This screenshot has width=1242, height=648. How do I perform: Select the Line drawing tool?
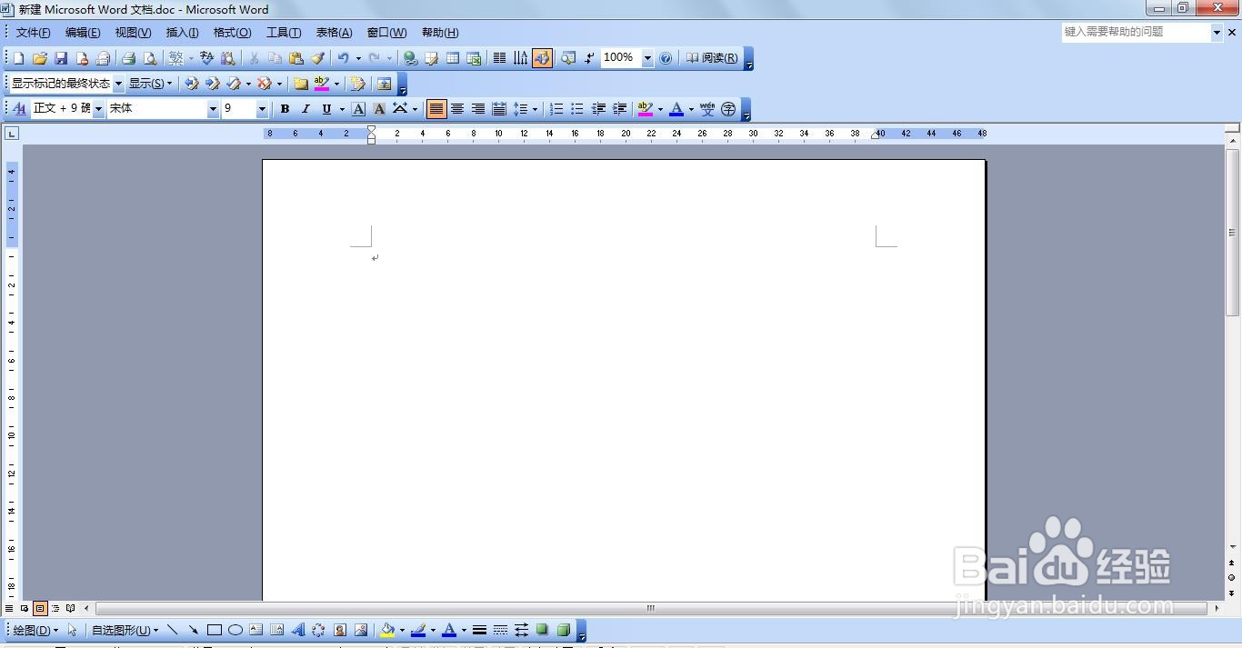173,630
